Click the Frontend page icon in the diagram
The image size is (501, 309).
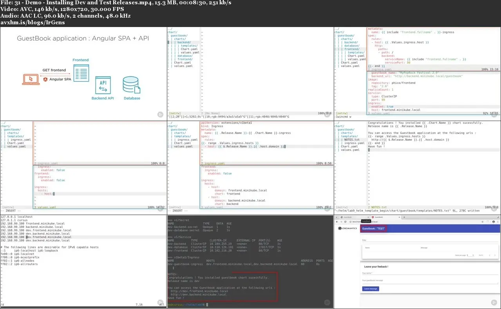click(81, 73)
